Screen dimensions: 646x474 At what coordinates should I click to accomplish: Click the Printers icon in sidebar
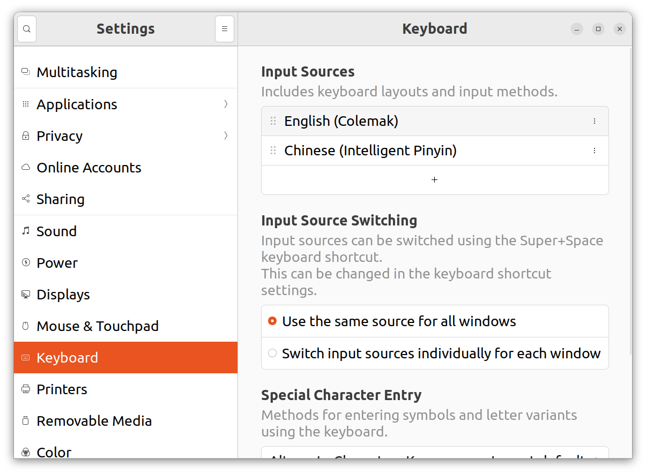pos(26,389)
